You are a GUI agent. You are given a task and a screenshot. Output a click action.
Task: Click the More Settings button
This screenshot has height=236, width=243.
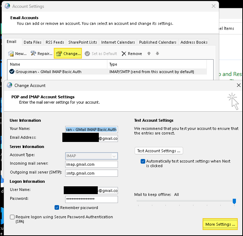point(220,224)
